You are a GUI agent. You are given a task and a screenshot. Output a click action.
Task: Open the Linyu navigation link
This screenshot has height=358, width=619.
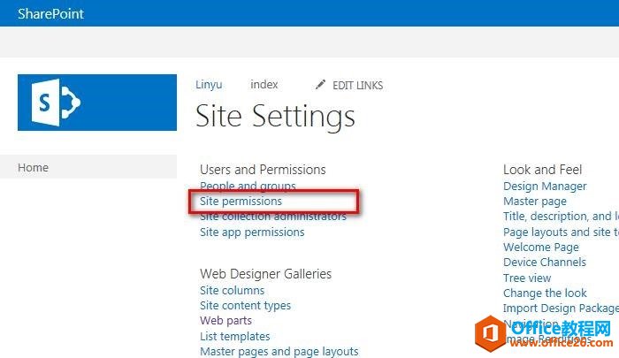pyautogui.click(x=209, y=85)
